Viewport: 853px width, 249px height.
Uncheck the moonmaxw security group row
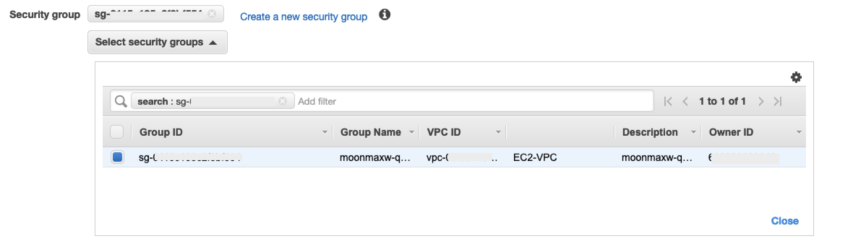(x=117, y=157)
